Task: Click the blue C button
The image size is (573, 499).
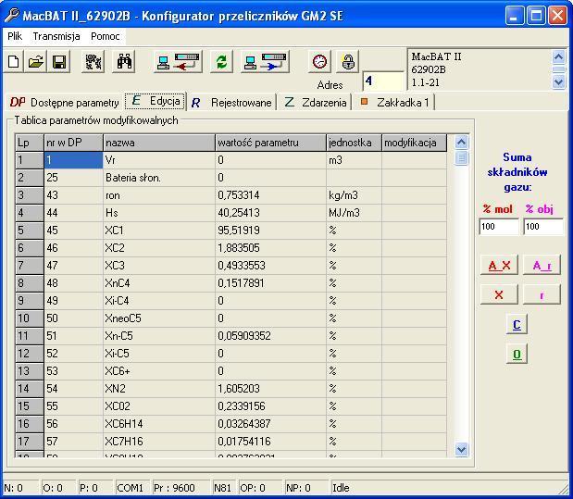Action: tap(517, 324)
